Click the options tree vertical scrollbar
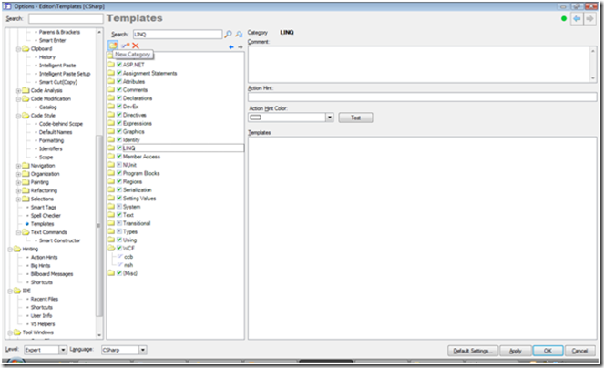604x368 pixels. pos(98,225)
